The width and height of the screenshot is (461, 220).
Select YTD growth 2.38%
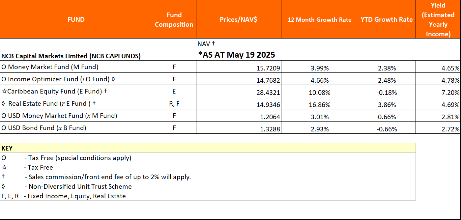(387, 69)
